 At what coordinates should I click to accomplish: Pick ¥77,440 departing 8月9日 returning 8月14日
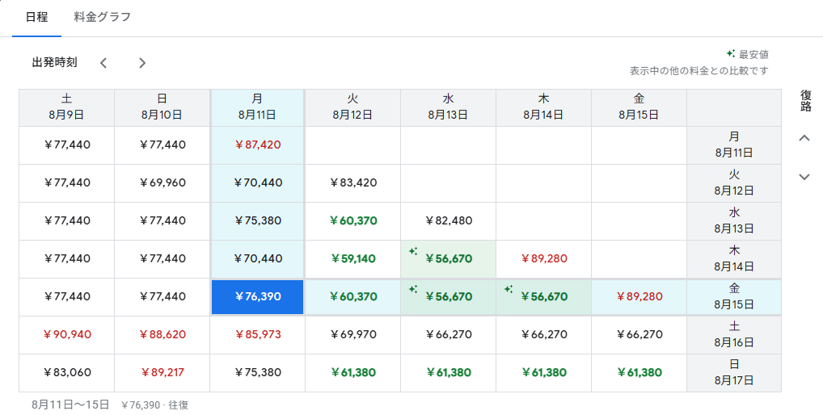coord(66,258)
